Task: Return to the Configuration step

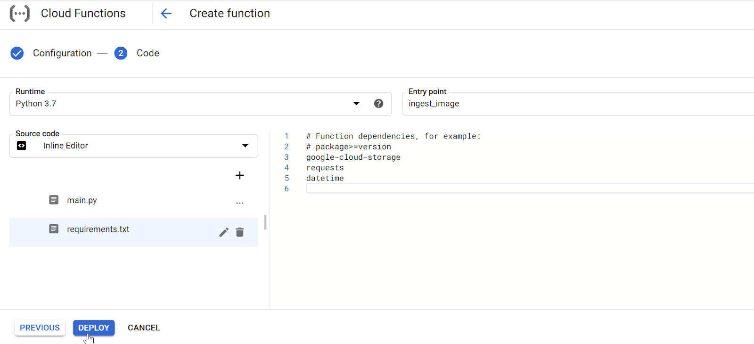Action: click(x=62, y=53)
